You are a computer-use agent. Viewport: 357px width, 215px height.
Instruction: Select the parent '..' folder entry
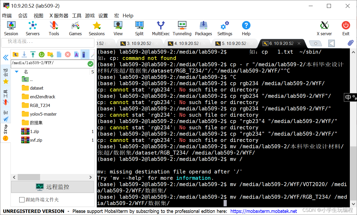[x=27, y=79]
